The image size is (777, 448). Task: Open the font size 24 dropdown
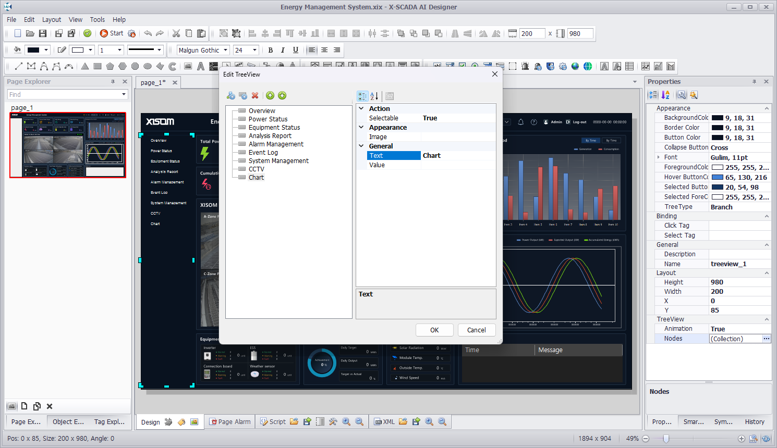point(254,50)
